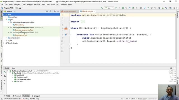The width and height of the screenshot is (179, 100).
Task: Open the Logcat tool window
Action: [36, 96]
